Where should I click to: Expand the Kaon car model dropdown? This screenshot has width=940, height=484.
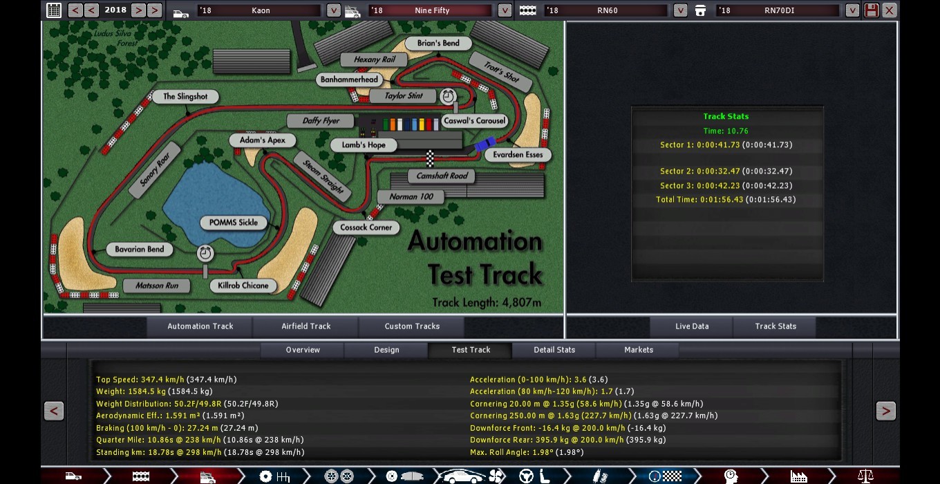pos(333,10)
